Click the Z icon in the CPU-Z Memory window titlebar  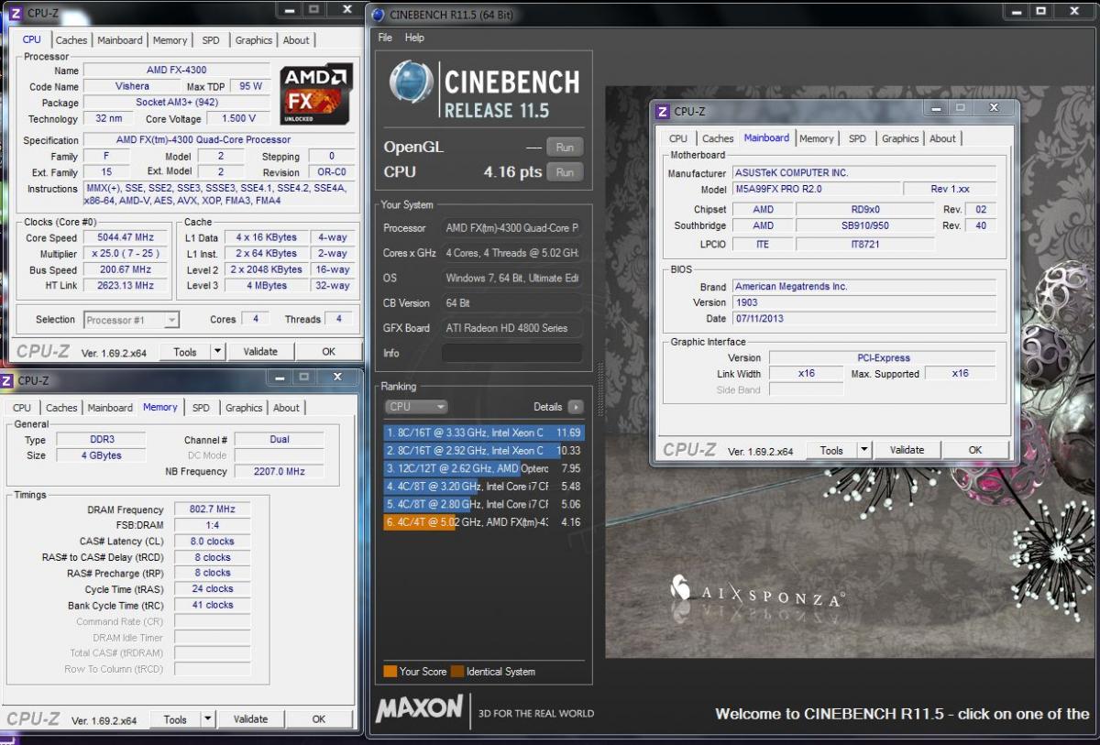[7, 380]
